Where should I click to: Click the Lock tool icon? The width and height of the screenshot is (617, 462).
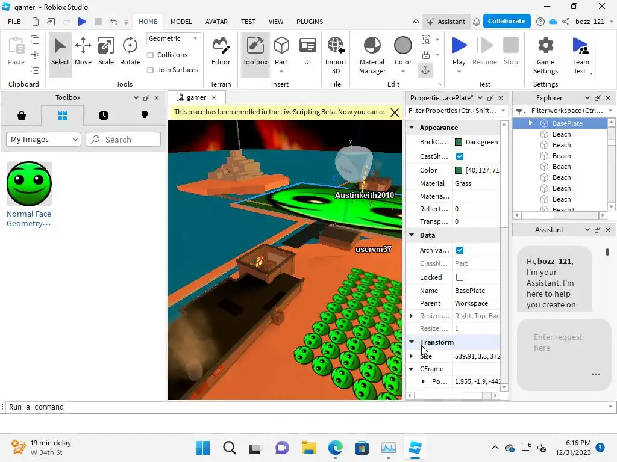(426, 55)
